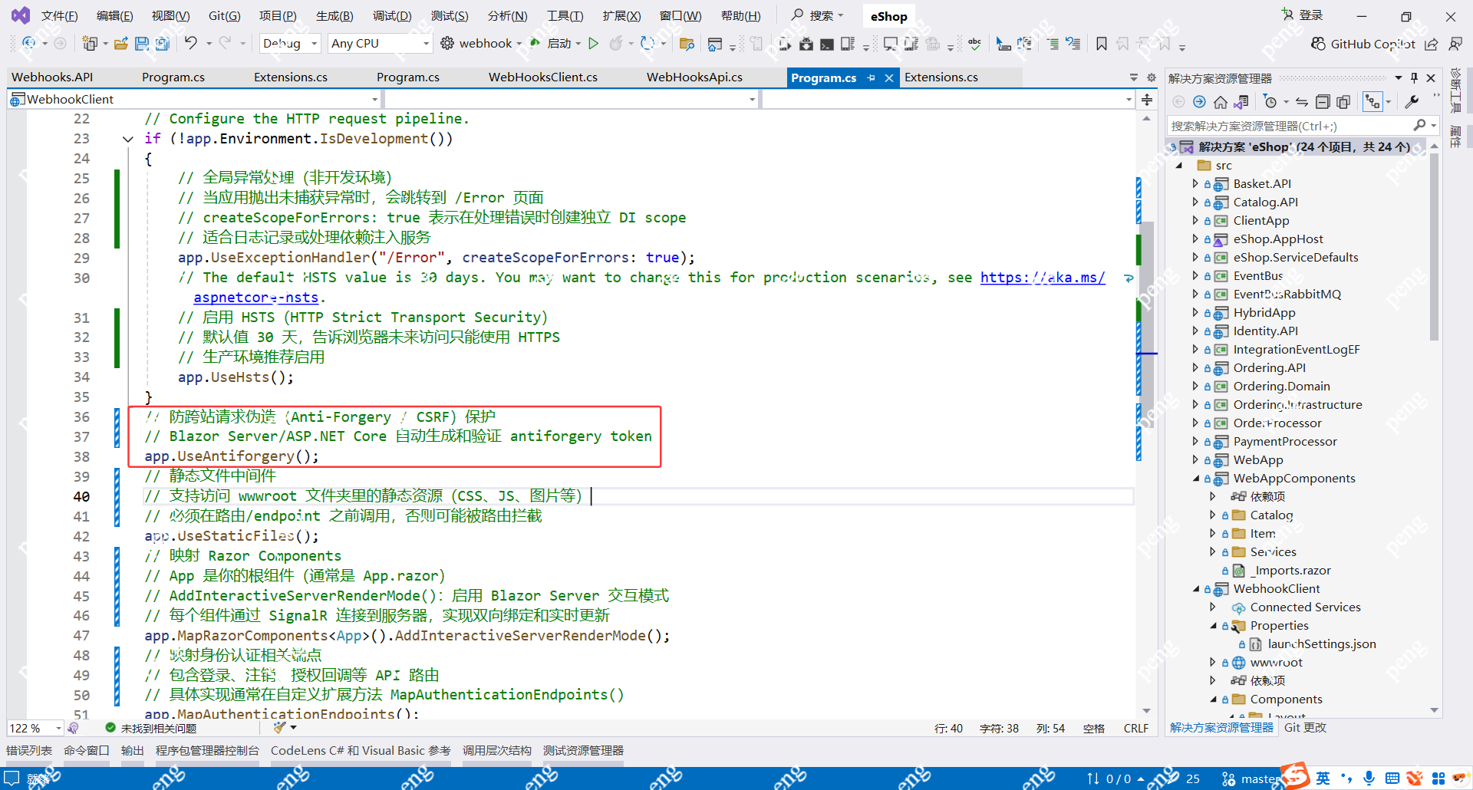The height and width of the screenshot is (790, 1473).
Task: Switch to the Git 更改 panel tab
Action: click(x=1305, y=728)
